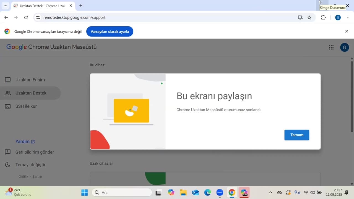The width and height of the screenshot is (354, 199).
Task: Select the Uzaktan Destek browser tab
Action: tap(43, 6)
